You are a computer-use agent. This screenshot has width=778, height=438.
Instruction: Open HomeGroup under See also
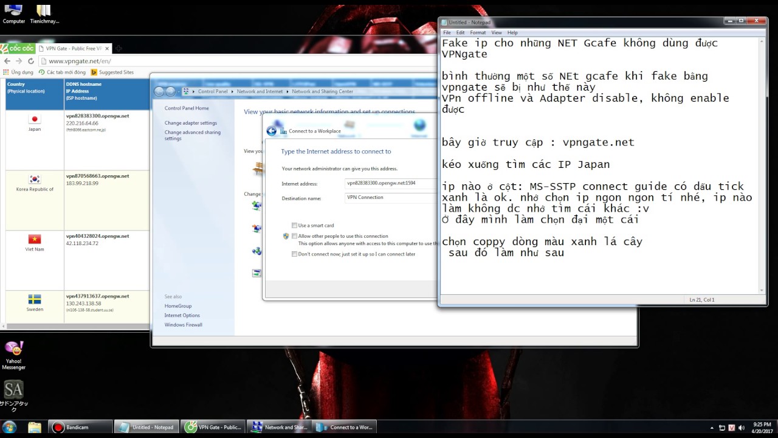click(x=178, y=306)
